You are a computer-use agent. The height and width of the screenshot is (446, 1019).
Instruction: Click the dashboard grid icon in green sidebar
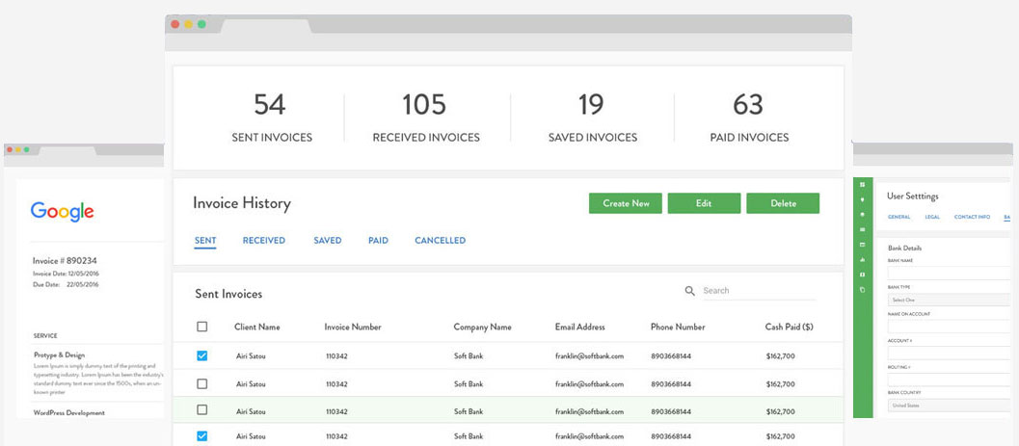863,184
